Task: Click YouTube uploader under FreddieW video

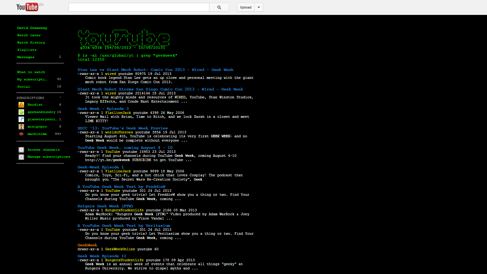Action: [x=113, y=191]
